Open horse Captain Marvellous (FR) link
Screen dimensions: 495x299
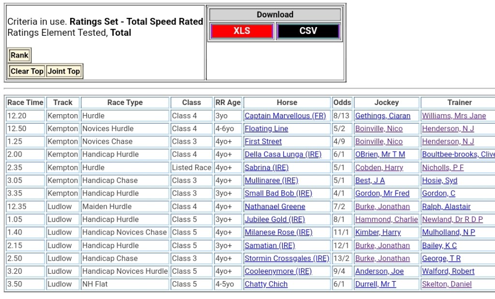(285, 116)
